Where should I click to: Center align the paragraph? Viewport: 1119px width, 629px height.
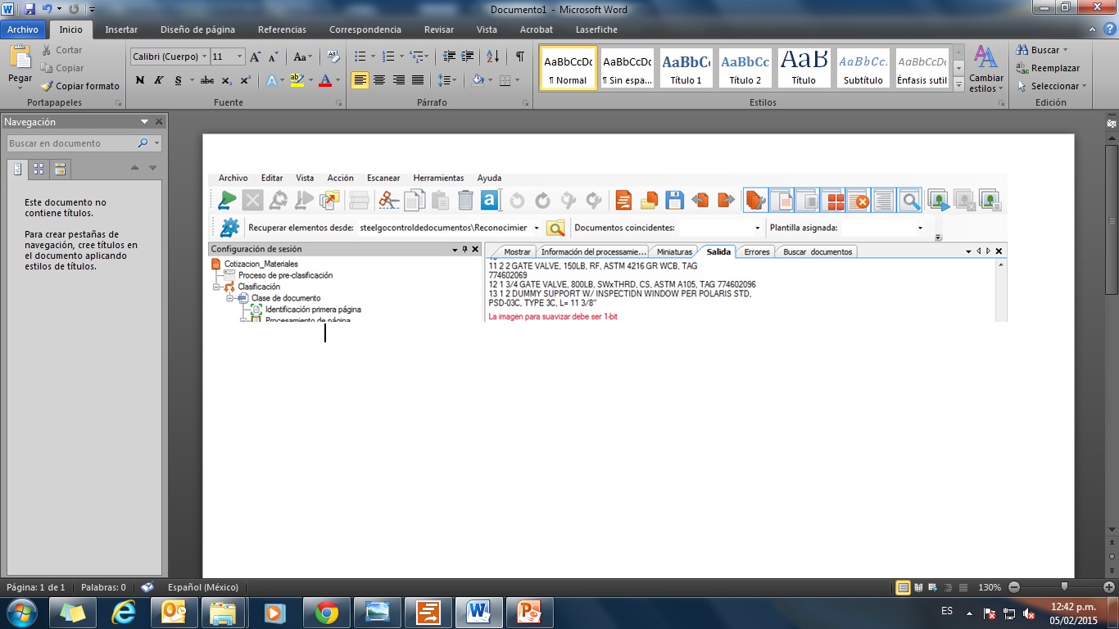coord(378,80)
